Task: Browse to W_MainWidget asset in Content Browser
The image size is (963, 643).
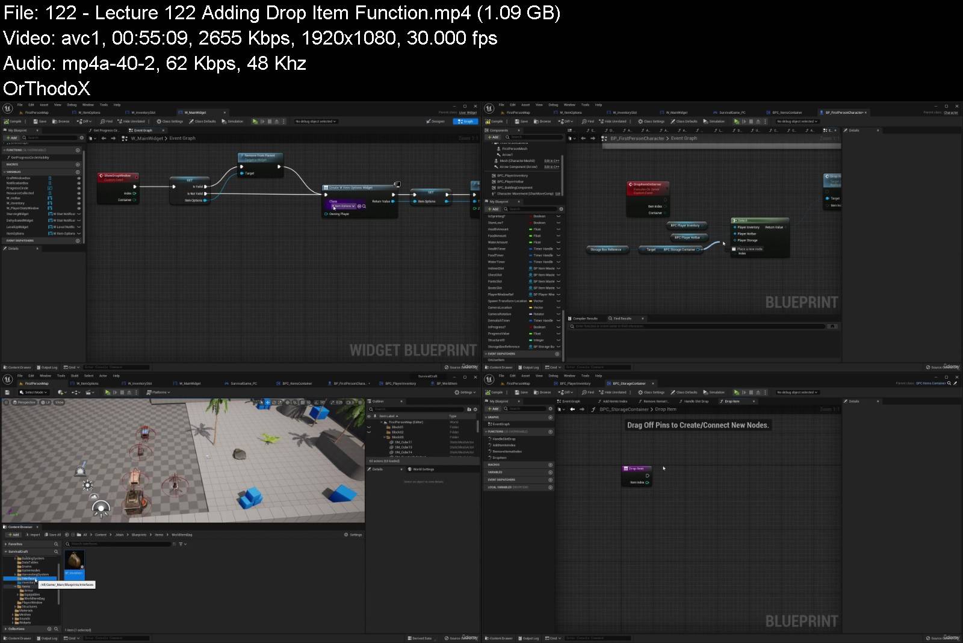Action: 61,121
